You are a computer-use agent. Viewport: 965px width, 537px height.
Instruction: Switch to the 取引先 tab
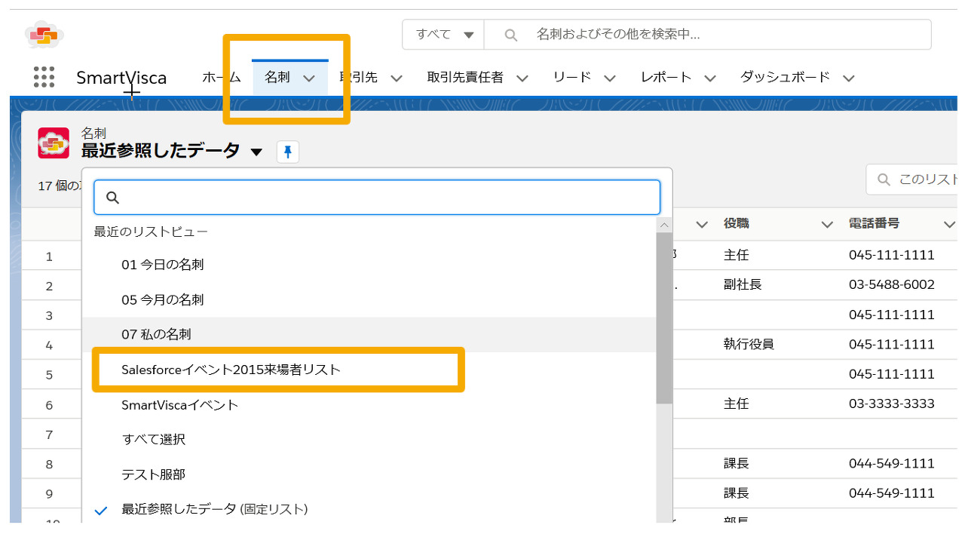(359, 77)
